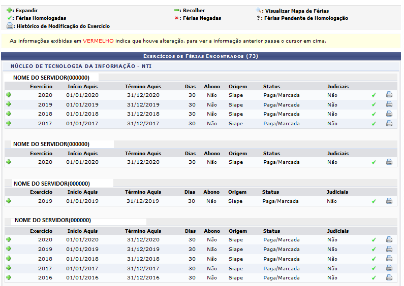The image size is (404, 286).
Task: Click green check on last server's 2020 row
Action: click(x=374, y=240)
